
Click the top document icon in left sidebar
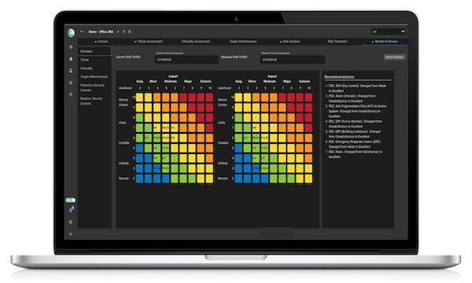[71, 47]
